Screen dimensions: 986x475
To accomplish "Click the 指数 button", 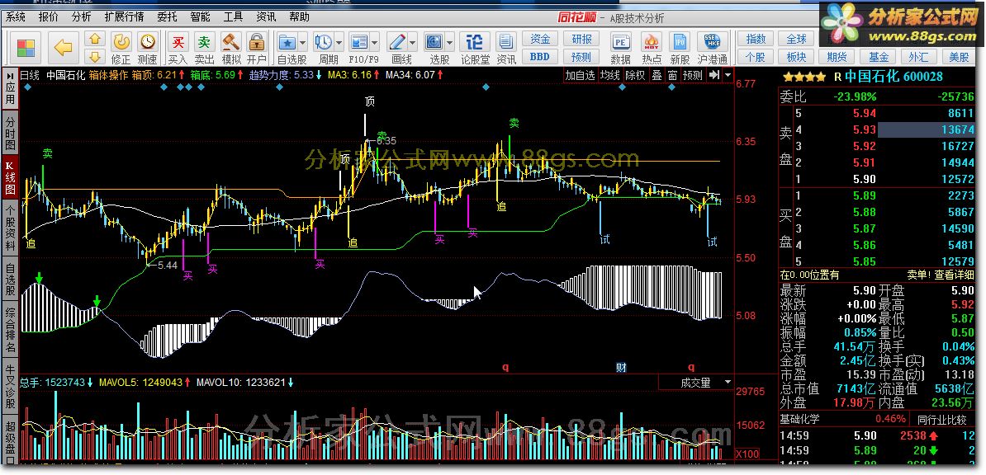I will [756, 39].
